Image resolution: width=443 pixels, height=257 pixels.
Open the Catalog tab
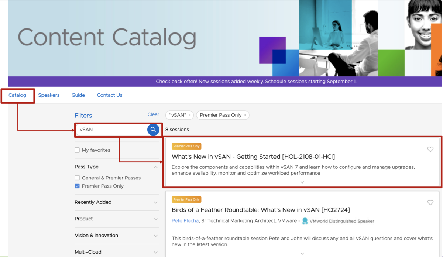[17, 95]
